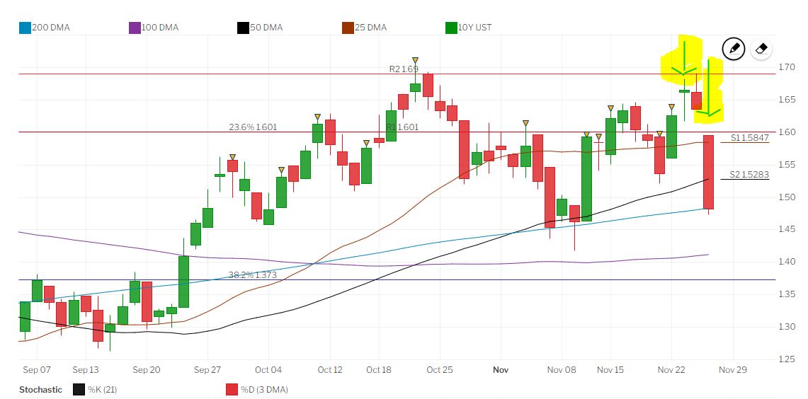Screen dimensions: 808x399
Task: Click the Sep 20 date axis label
Action: tap(147, 370)
